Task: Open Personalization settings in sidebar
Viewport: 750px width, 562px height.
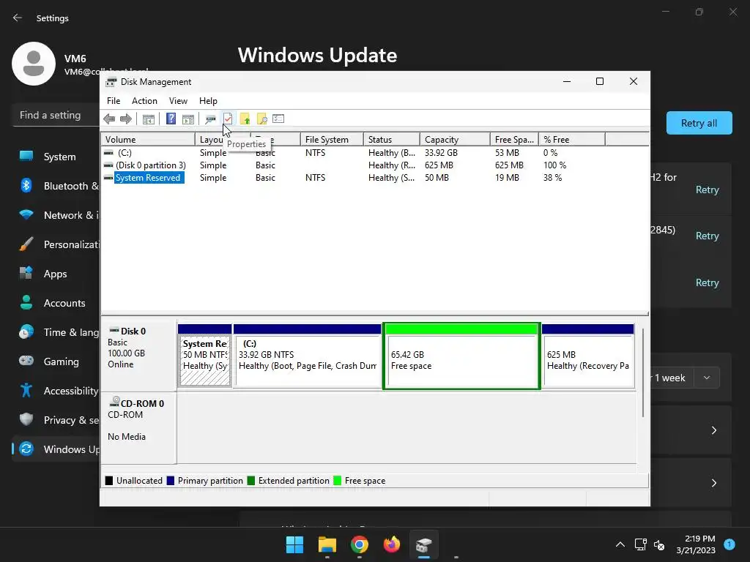Action: tap(56, 244)
